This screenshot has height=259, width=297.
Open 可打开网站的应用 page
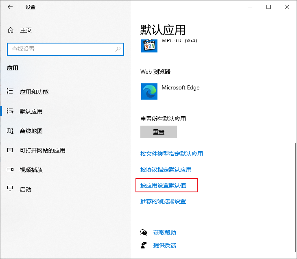click(x=43, y=150)
